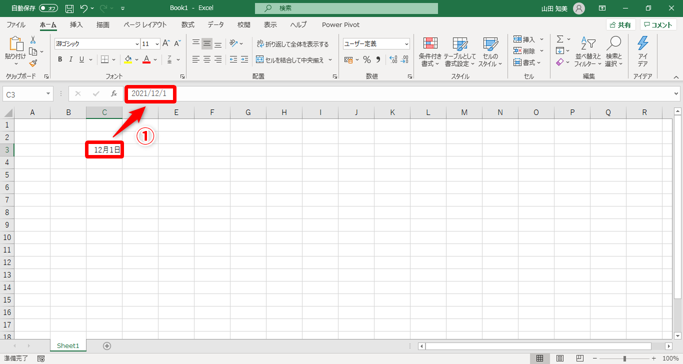Click the Undo icon
This screenshot has width=683, height=364.
84,8
